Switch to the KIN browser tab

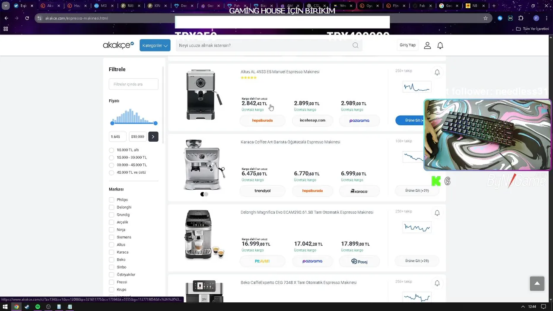click(156, 6)
